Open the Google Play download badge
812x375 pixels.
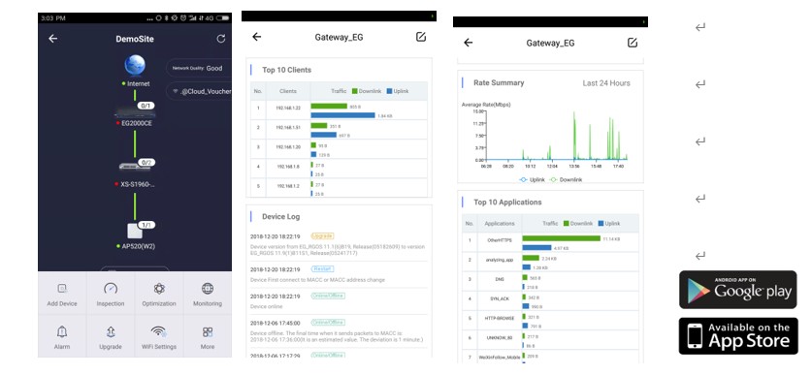tap(738, 290)
